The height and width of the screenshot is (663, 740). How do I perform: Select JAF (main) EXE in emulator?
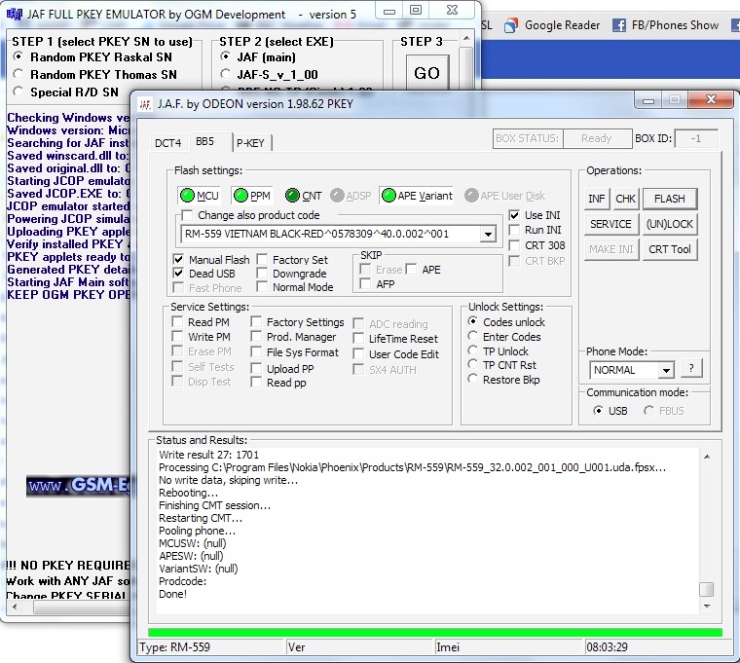226,56
